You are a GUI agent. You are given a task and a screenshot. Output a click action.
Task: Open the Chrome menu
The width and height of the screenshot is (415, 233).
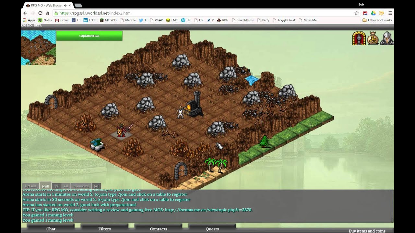tap(390, 13)
